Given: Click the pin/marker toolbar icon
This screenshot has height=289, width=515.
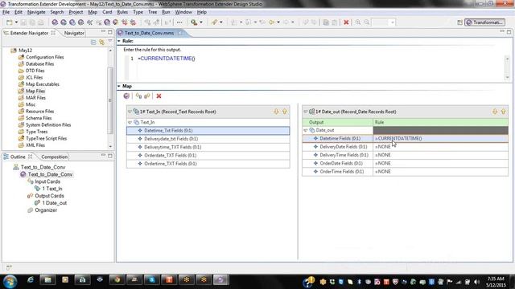Looking at the screenshot, I should 214,22.
